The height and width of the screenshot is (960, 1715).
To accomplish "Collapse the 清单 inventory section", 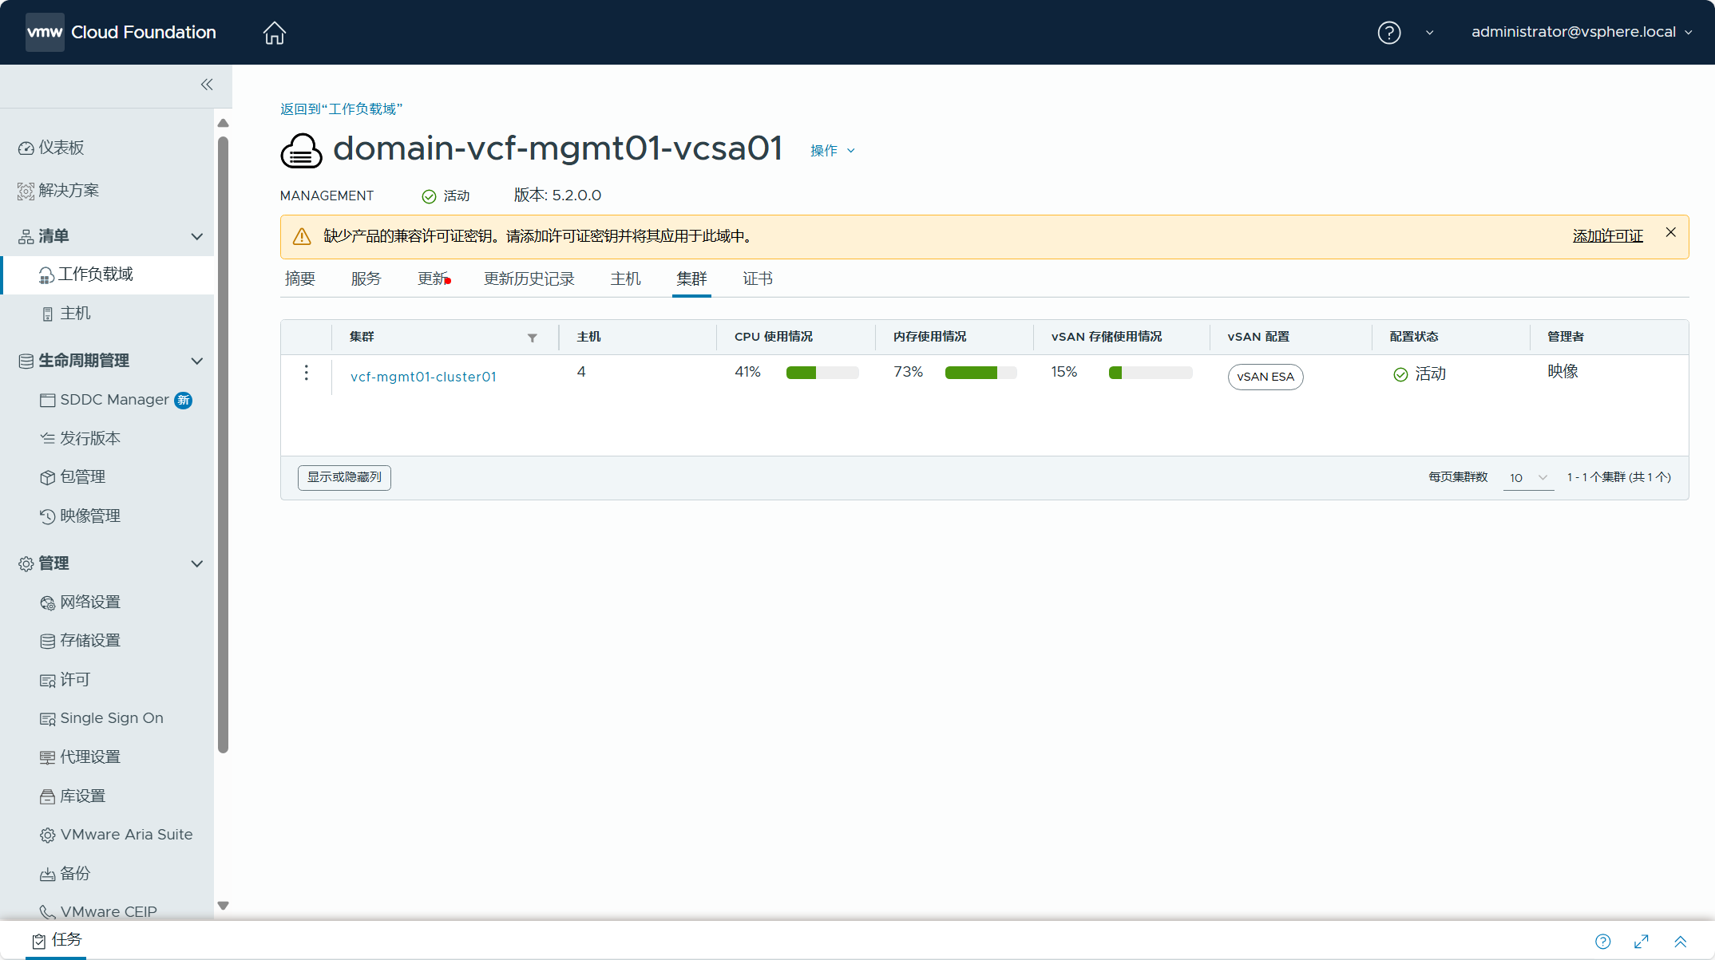I will [196, 236].
